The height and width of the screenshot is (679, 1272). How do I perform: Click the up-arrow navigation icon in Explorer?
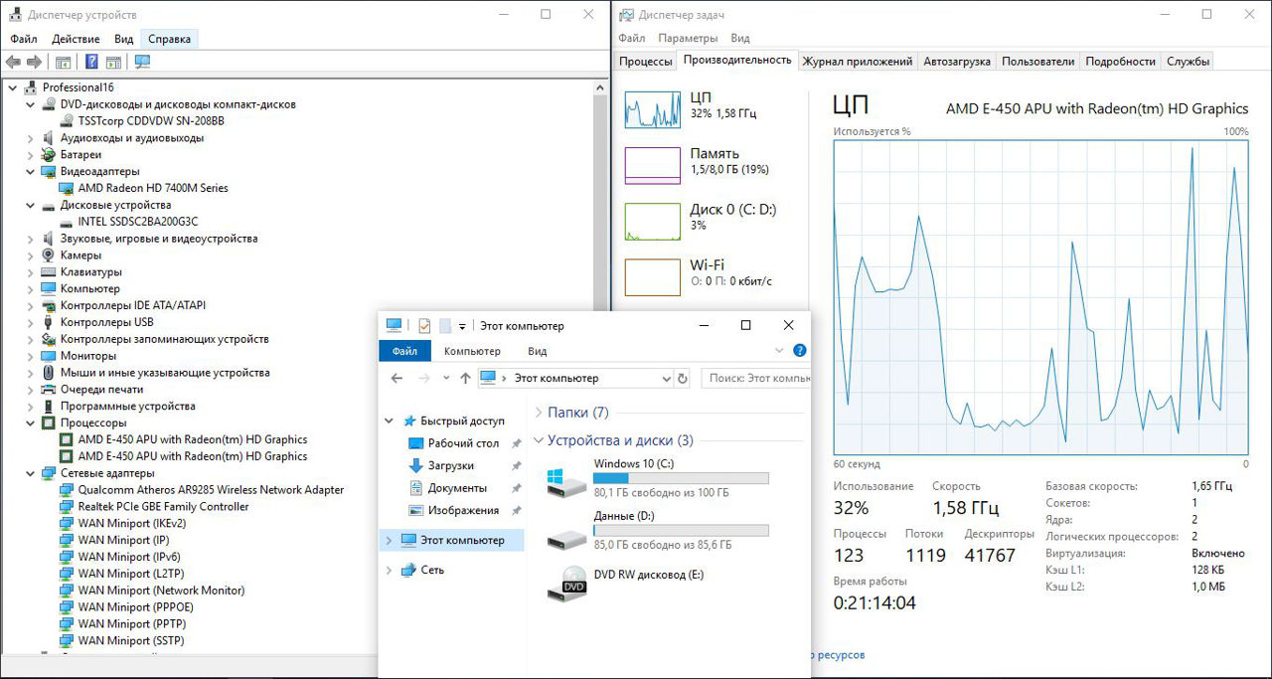pos(464,378)
